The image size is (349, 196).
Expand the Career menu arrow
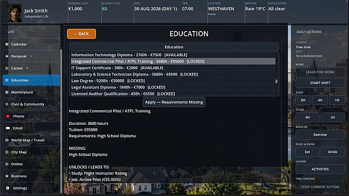pos(27,68)
